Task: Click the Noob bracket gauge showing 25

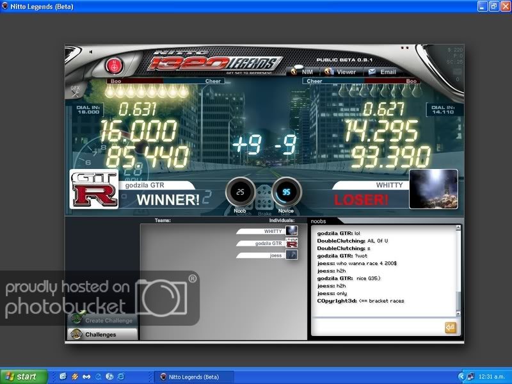Action: click(x=240, y=192)
